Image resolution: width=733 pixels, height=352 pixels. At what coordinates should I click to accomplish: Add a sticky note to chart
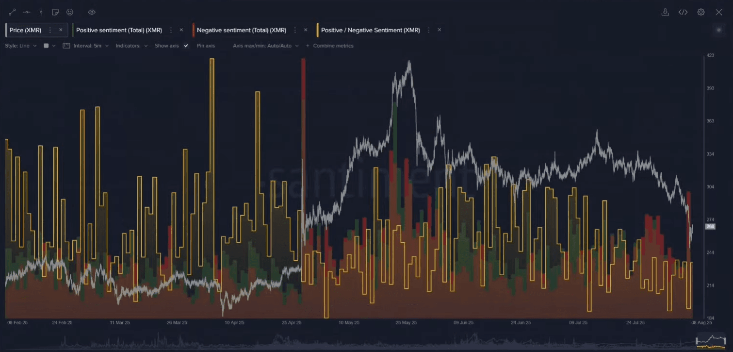point(55,12)
